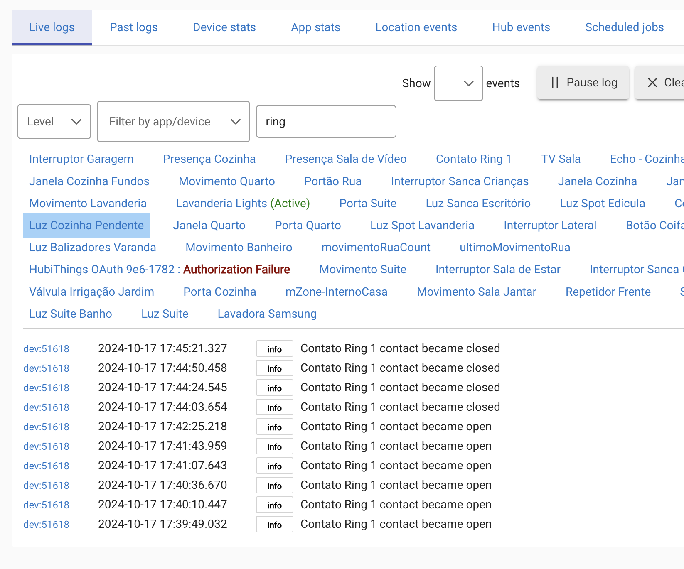Open the Level filter dropdown

[54, 121]
